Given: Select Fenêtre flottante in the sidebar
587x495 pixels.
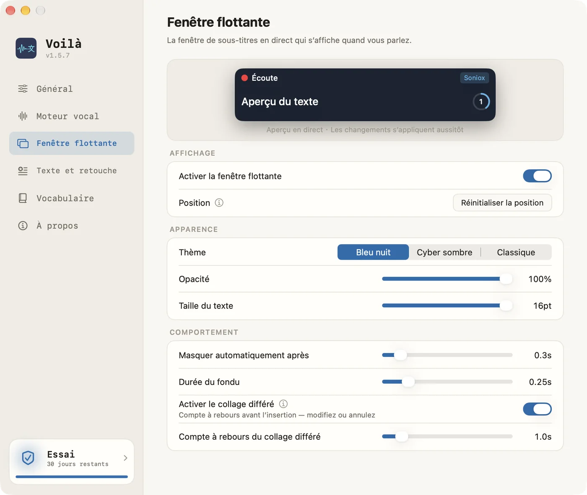Looking at the screenshot, I should (72, 143).
